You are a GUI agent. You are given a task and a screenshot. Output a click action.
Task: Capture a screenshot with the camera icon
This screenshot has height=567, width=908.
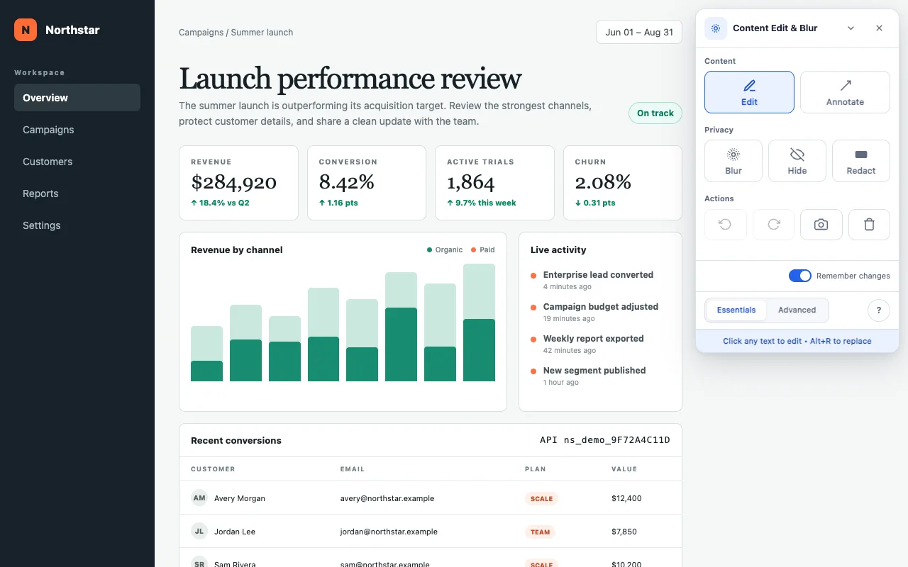click(x=821, y=225)
